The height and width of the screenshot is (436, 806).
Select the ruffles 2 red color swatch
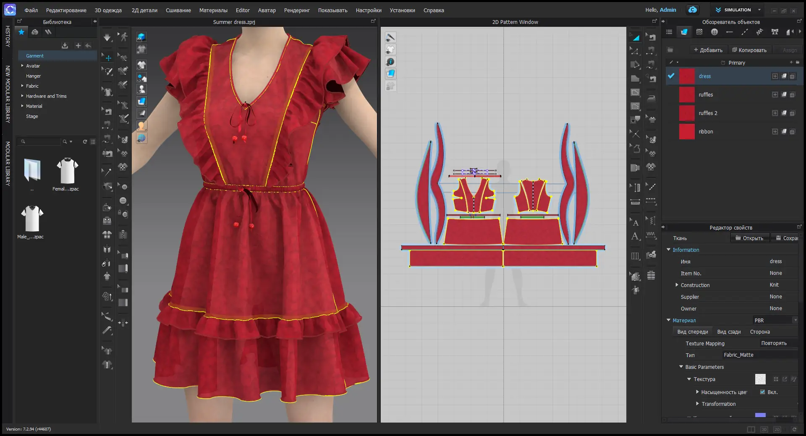point(687,113)
